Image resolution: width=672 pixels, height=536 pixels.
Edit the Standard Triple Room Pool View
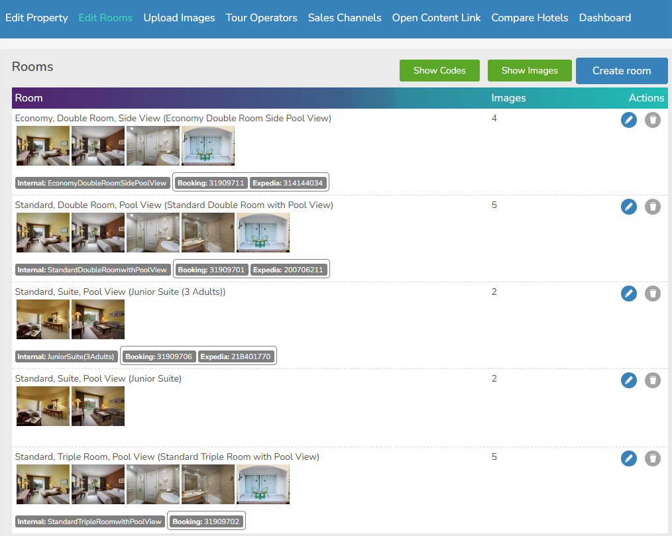tap(628, 458)
